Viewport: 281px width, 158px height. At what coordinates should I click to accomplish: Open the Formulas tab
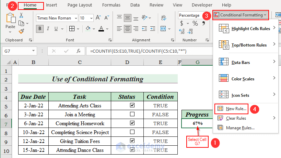pyautogui.click(x=111, y=5)
